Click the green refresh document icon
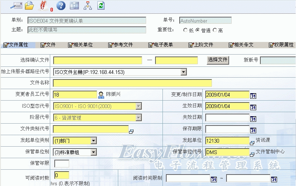This screenshot has width=296, height=186. coord(101,6)
